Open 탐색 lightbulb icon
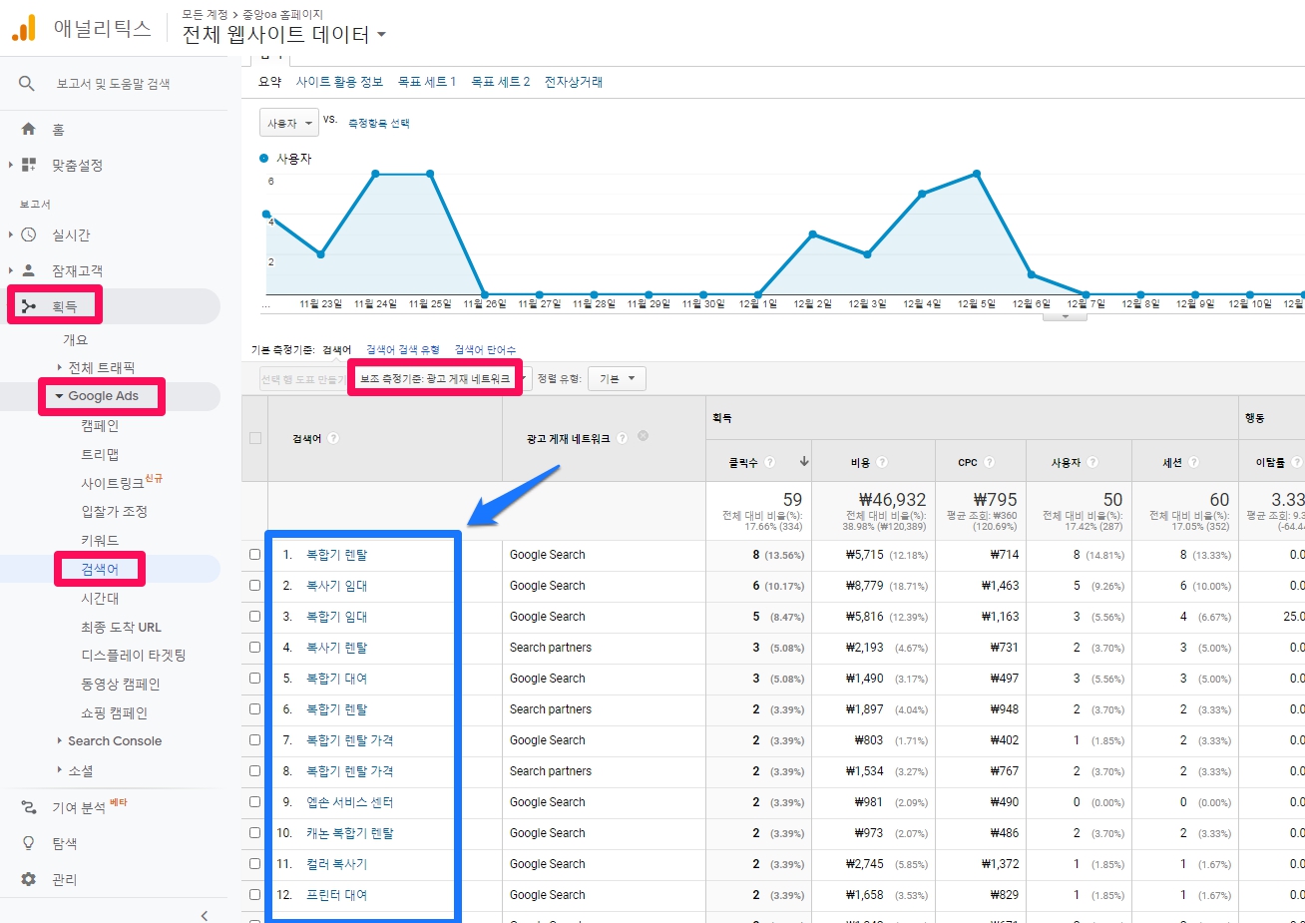Image resolution: width=1305 pixels, height=923 pixels. click(29, 843)
